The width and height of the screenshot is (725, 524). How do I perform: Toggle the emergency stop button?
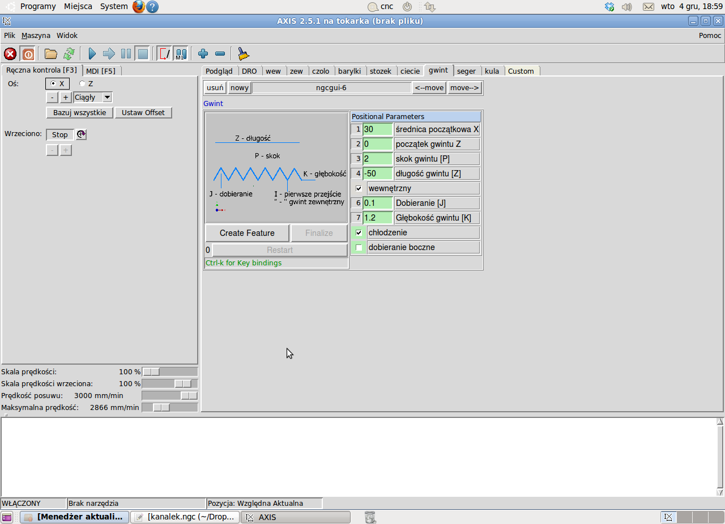click(10, 54)
